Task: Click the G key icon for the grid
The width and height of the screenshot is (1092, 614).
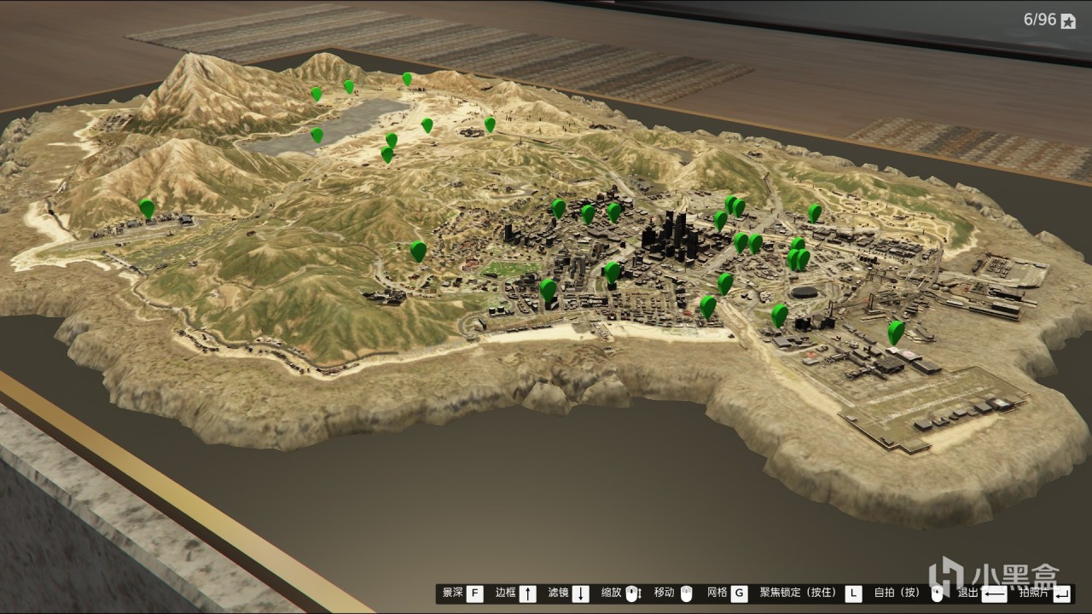Action: tap(739, 594)
